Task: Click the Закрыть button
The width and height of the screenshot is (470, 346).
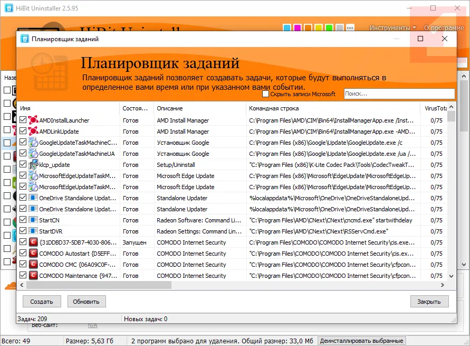Action: [x=429, y=302]
